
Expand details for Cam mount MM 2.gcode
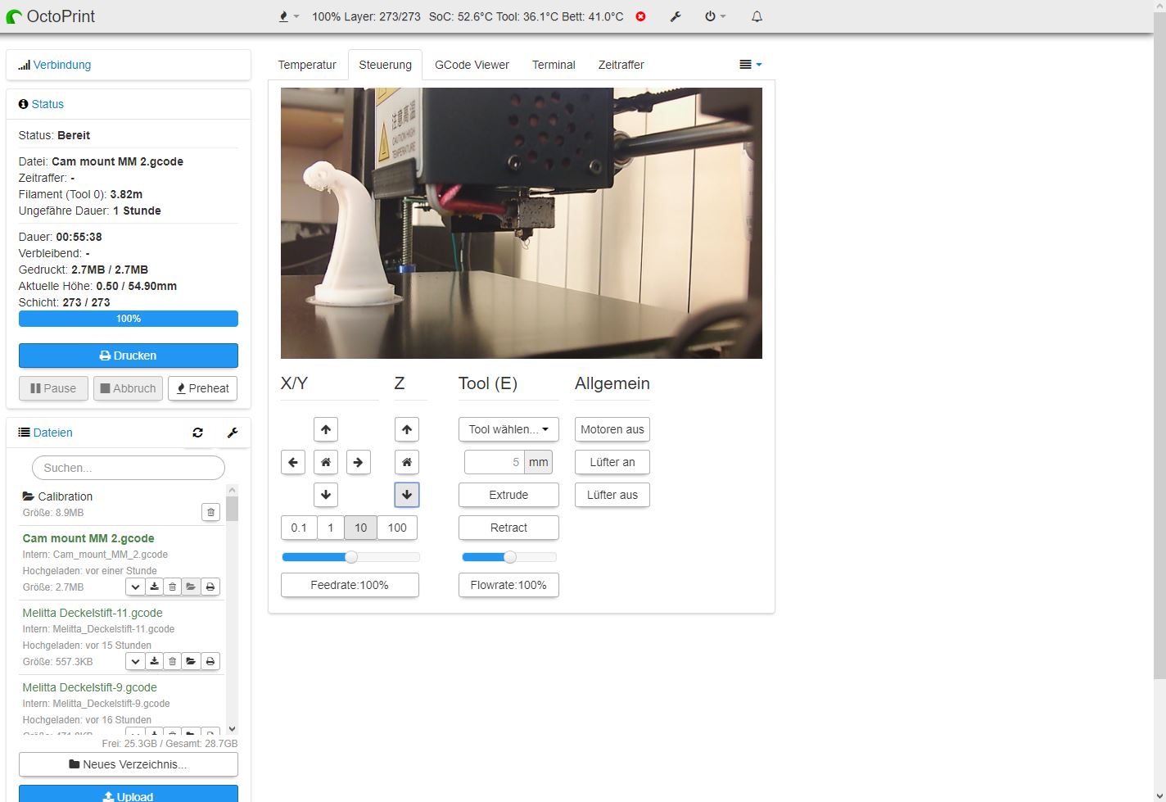135,587
